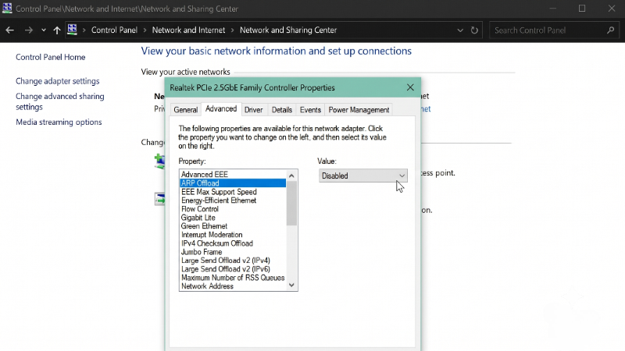Select Network and Internet breadcrumb

[188, 30]
